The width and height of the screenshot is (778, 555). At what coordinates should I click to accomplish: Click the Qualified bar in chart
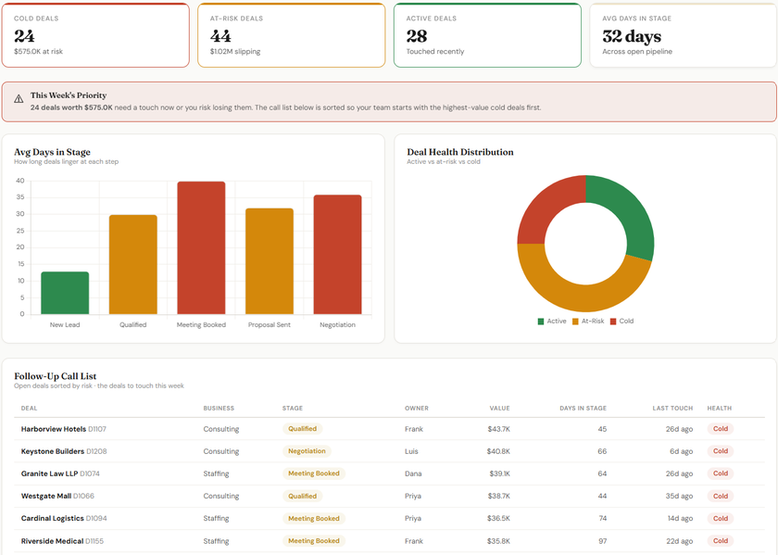(133, 265)
